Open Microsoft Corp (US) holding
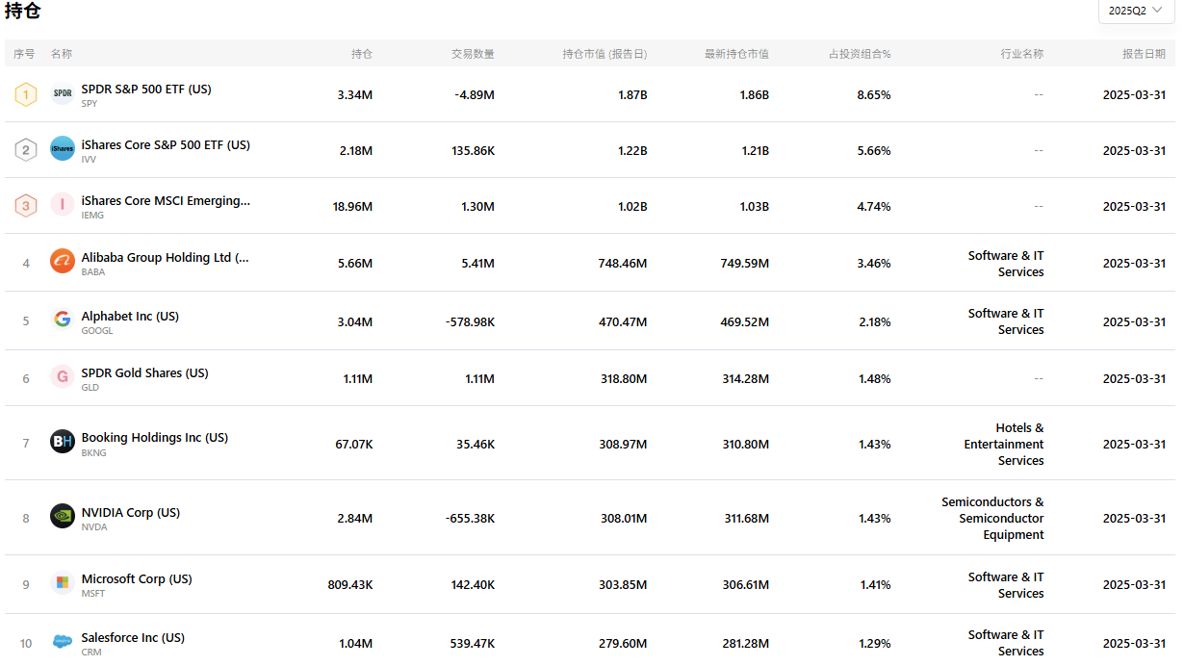The width and height of the screenshot is (1184, 666). pyautogui.click(x=137, y=578)
